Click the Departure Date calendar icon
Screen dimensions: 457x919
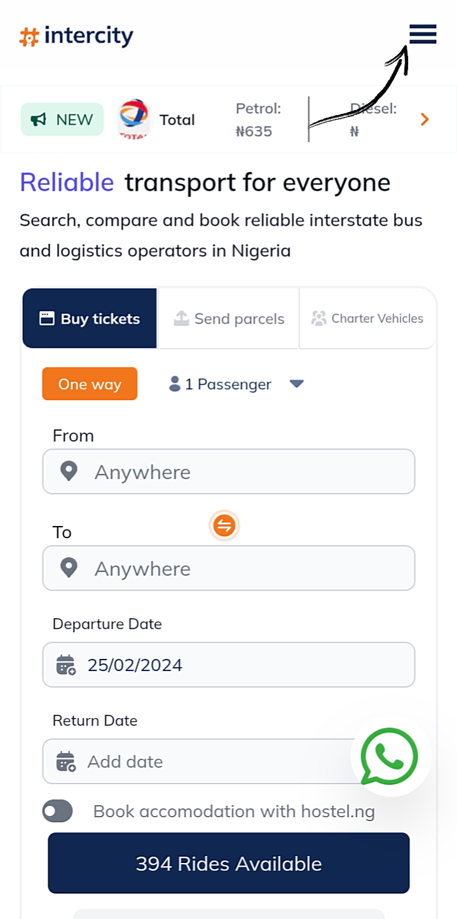tap(66, 665)
